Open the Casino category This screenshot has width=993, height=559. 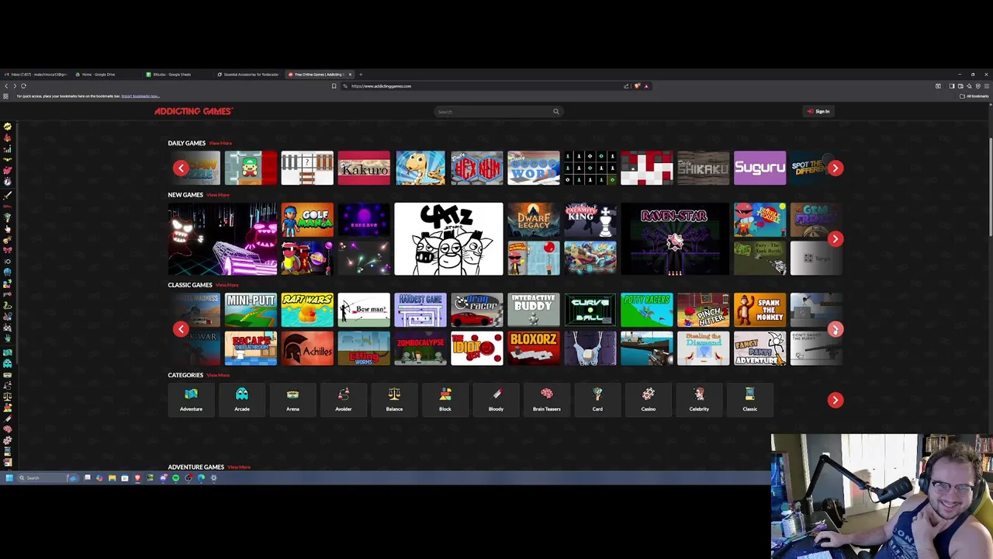point(649,400)
